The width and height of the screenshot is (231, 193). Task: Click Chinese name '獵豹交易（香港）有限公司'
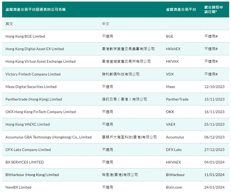(x=124, y=99)
